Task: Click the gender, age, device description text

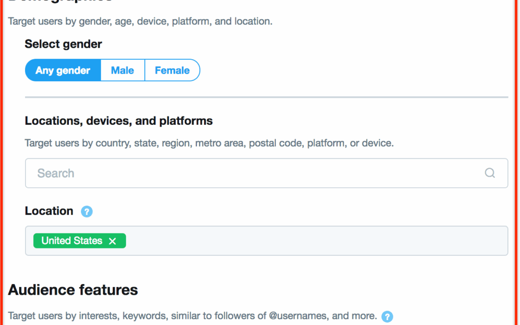Action: click(x=140, y=21)
